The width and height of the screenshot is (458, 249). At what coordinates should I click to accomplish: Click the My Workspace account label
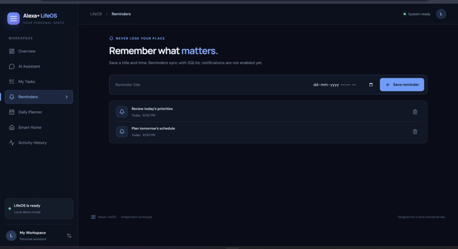(32, 233)
